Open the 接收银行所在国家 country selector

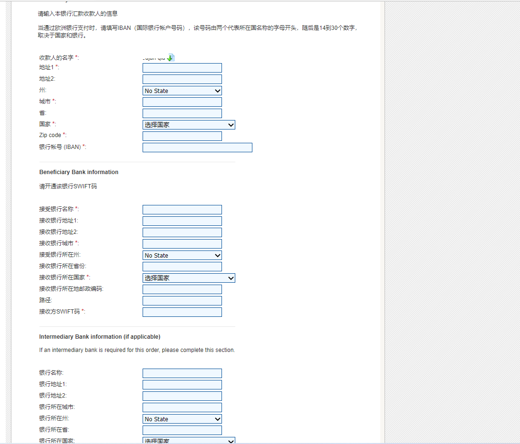pos(189,278)
